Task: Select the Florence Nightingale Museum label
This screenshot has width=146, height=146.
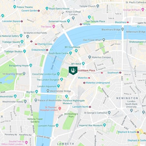Action: click(74, 102)
